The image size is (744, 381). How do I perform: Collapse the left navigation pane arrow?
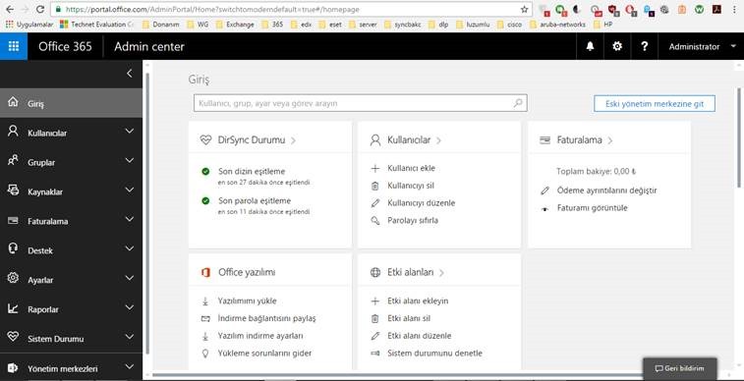[x=130, y=74]
